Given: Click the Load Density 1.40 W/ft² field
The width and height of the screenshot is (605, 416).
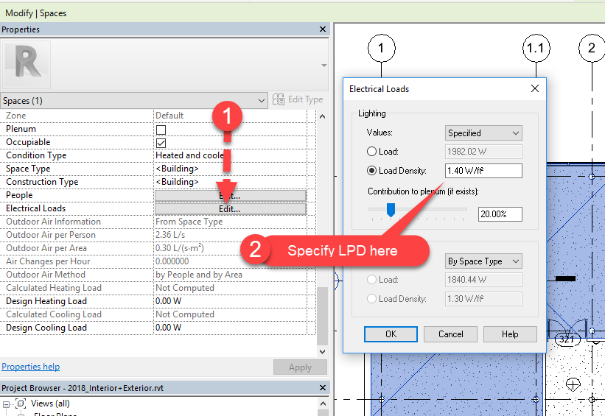Looking at the screenshot, I should pyautogui.click(x=483, y=171).
